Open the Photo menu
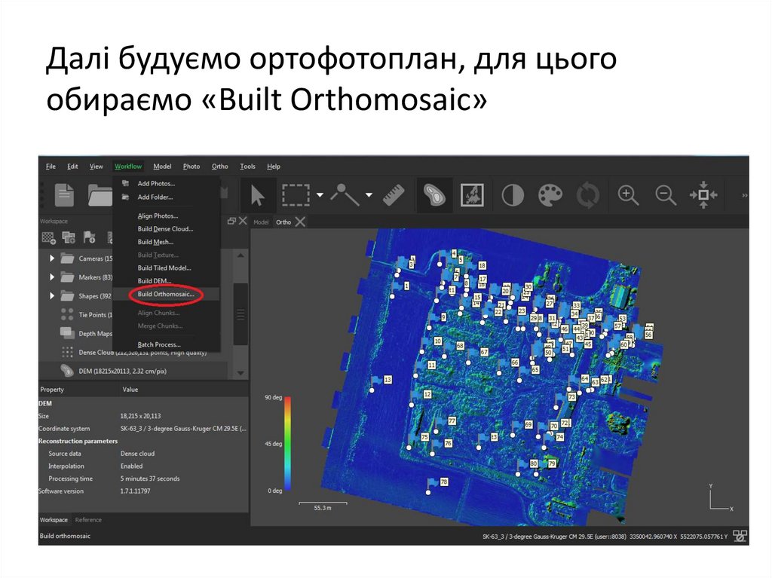This screenshot has height=578, width=772. point(191,167)
